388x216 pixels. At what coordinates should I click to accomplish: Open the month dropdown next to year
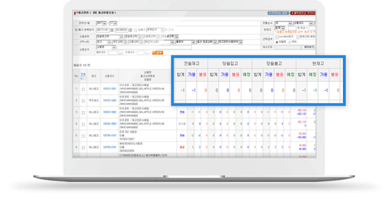113,23
